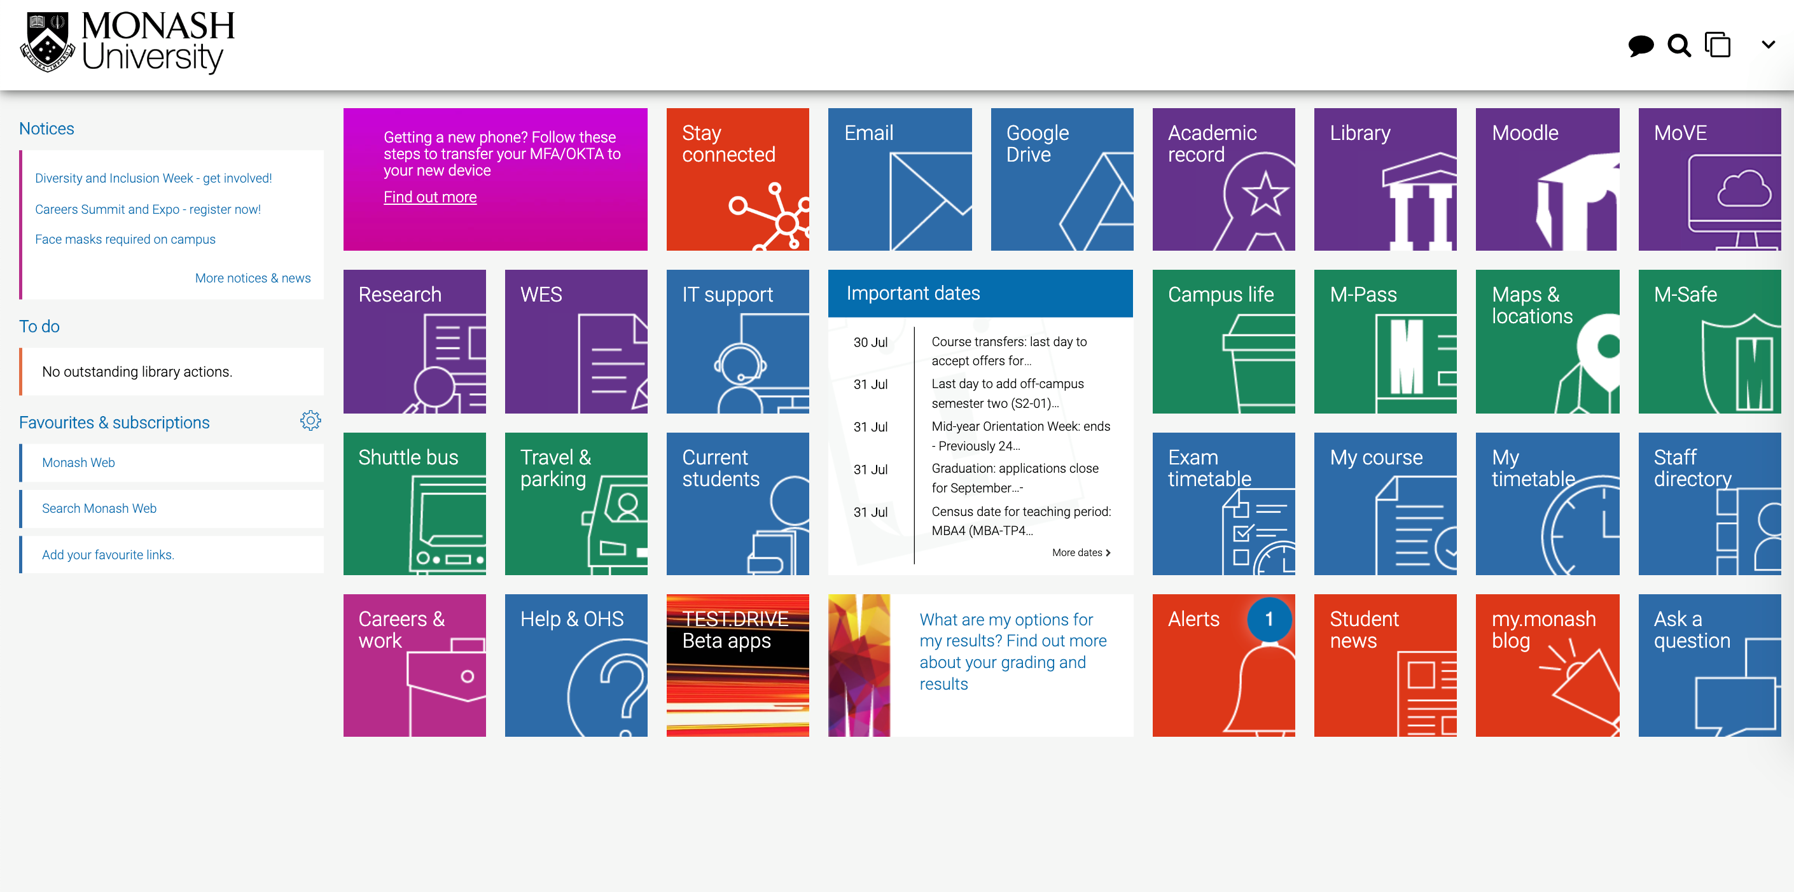
Task: Open the M-Pass tile
Action: click(x=1385, y=341)
